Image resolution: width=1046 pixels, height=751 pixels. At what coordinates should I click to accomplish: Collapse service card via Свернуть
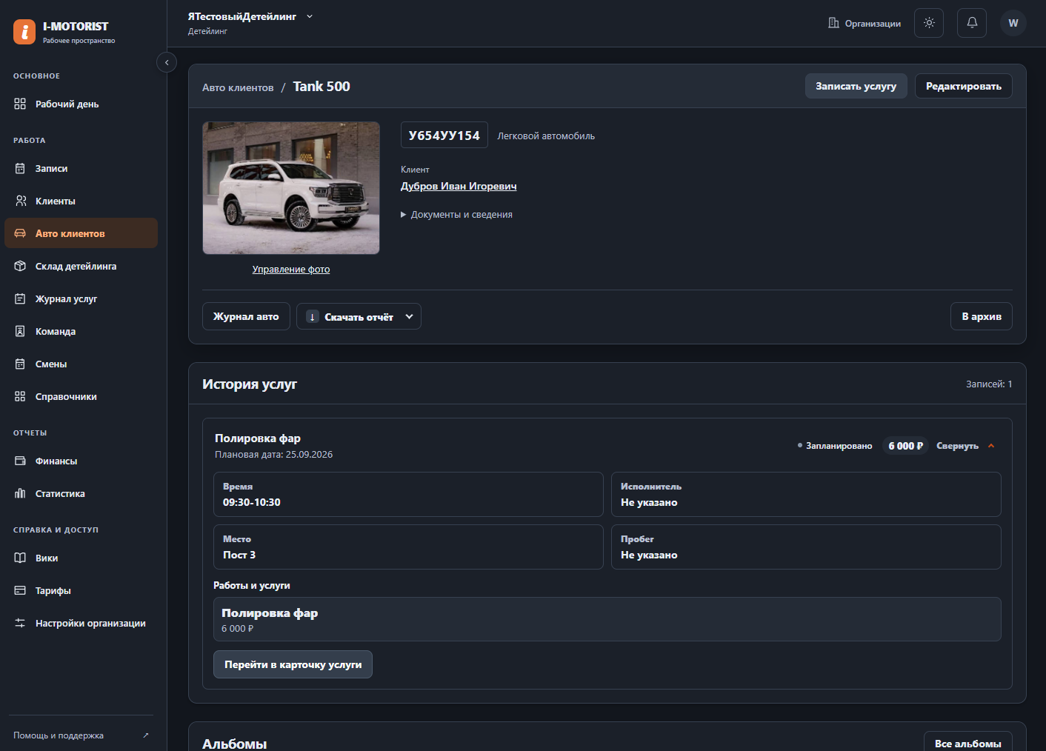965,446
